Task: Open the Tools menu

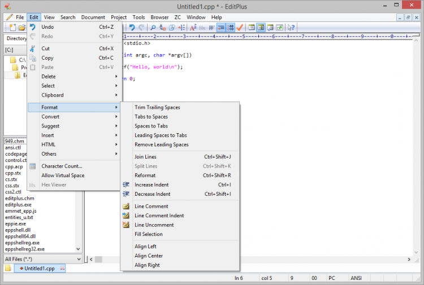Action: 139,17
